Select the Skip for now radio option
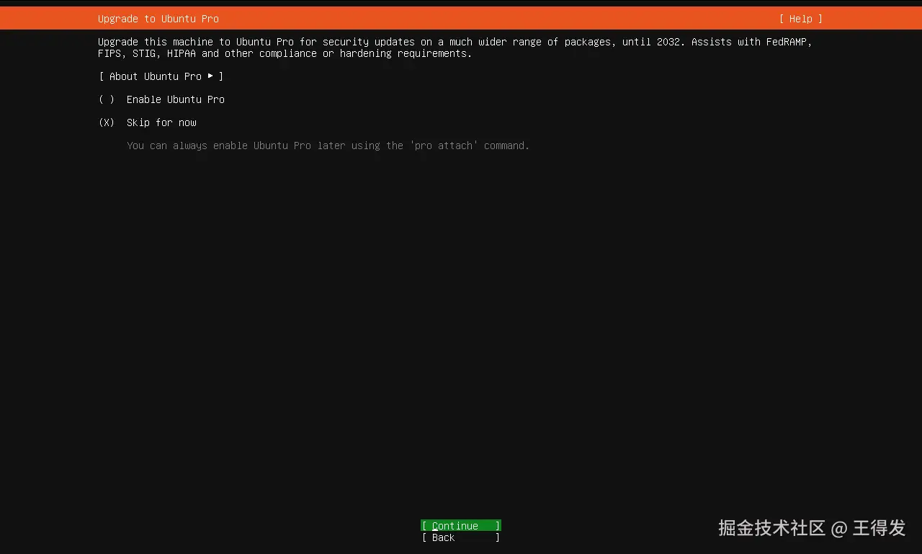 pos(148,122)
